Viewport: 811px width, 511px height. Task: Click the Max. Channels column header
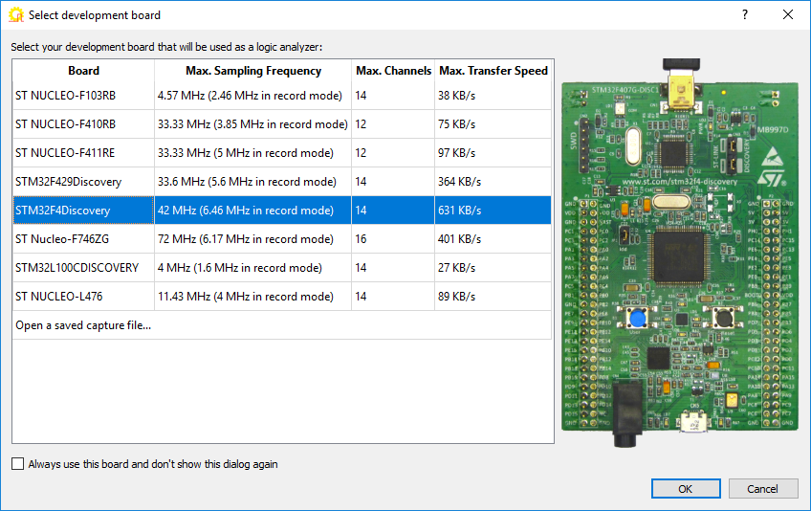tap(393, 71)
